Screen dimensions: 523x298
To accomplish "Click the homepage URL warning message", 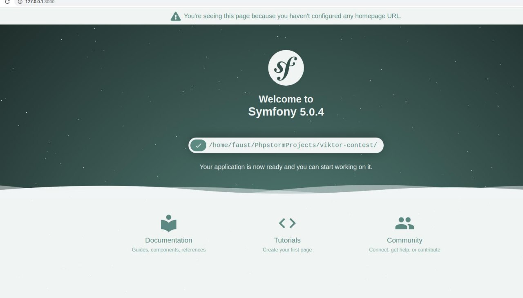I will tap(293, 16).
